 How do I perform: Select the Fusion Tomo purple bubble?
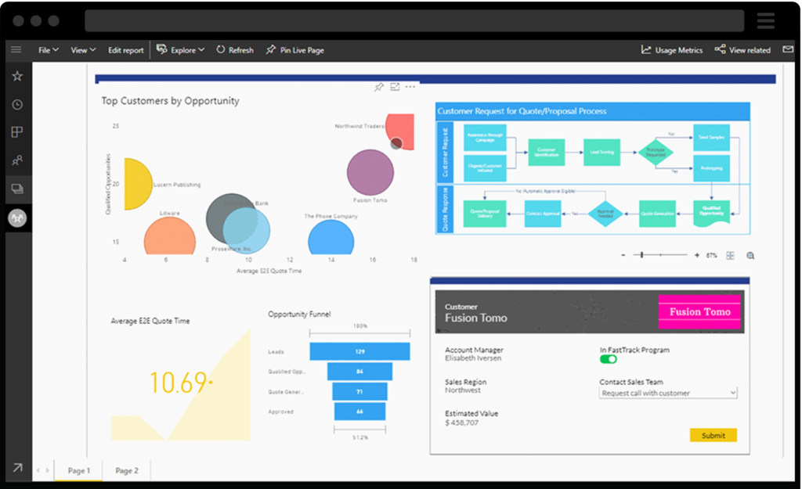[370, 173]
